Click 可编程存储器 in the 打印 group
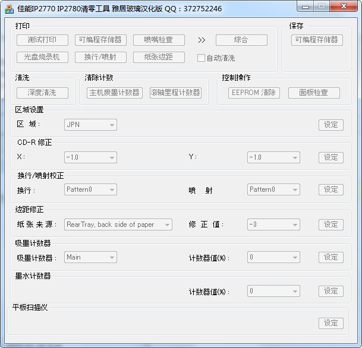Viewport: 362px width, 348px height. 100,40
